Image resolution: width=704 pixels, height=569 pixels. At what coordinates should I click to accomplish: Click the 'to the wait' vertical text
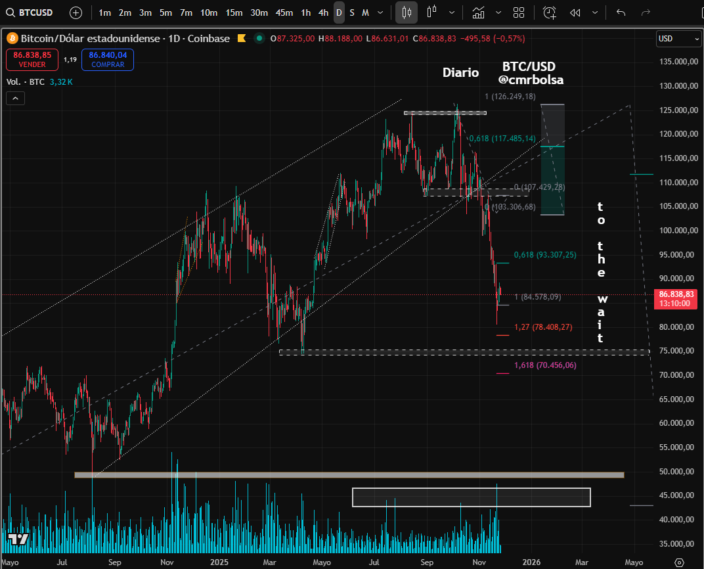pyautogui.click(x=601, y=272)
